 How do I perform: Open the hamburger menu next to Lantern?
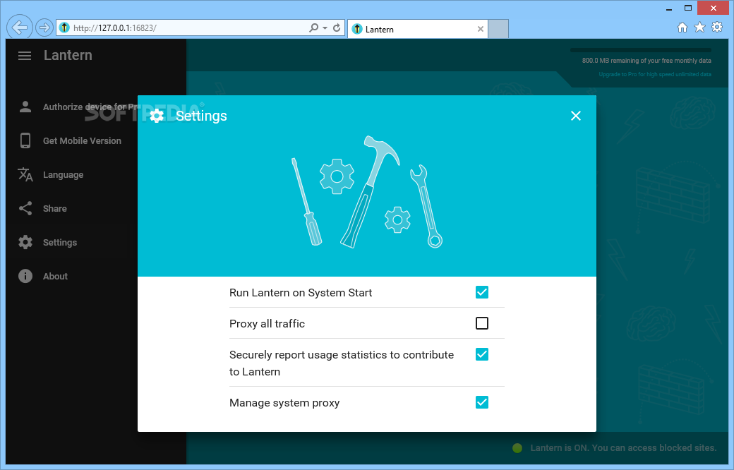[x=24, y=56]
